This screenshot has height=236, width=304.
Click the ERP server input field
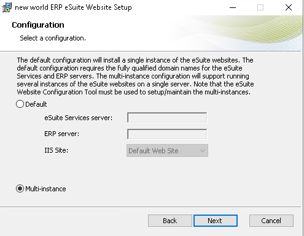coord(167,134)
